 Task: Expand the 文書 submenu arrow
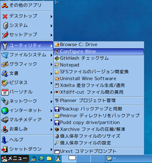(51, 74)
